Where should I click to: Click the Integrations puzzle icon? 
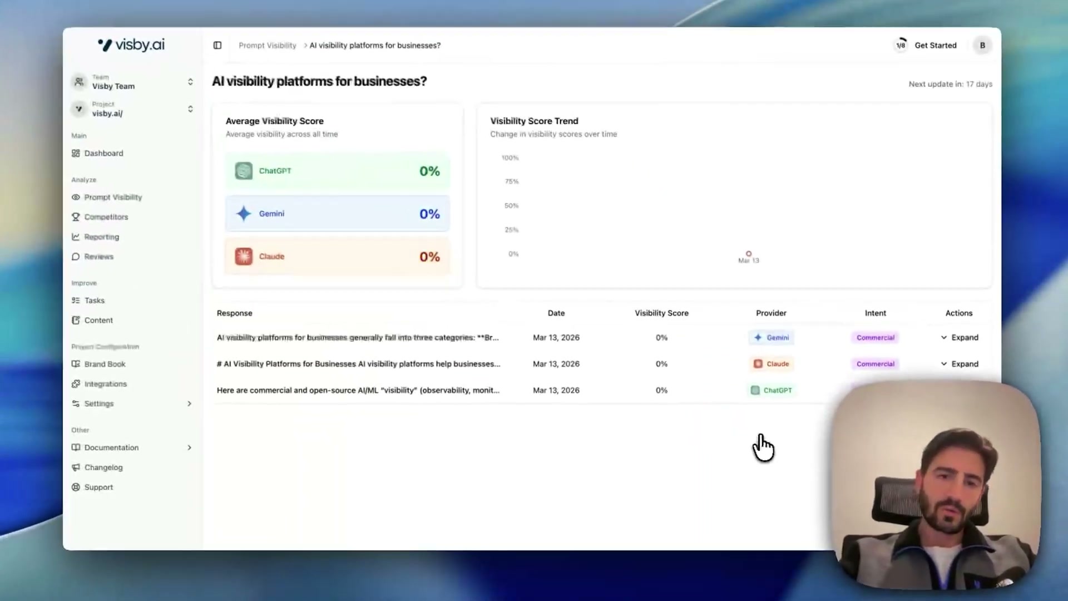click(76, 384)
